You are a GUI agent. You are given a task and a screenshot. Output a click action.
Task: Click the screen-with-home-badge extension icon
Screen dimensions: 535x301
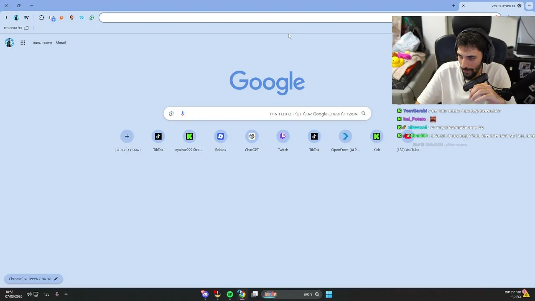point(52,18)
